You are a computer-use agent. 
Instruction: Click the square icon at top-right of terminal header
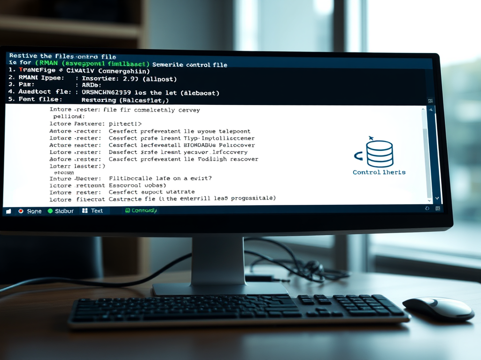(430, 101)
